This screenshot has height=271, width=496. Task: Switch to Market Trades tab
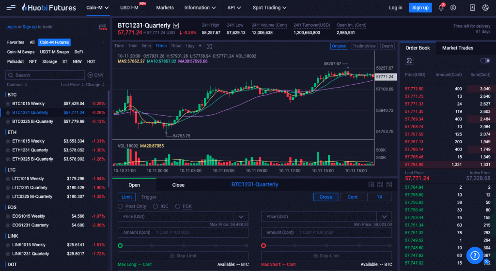click(x=457, y=48)
